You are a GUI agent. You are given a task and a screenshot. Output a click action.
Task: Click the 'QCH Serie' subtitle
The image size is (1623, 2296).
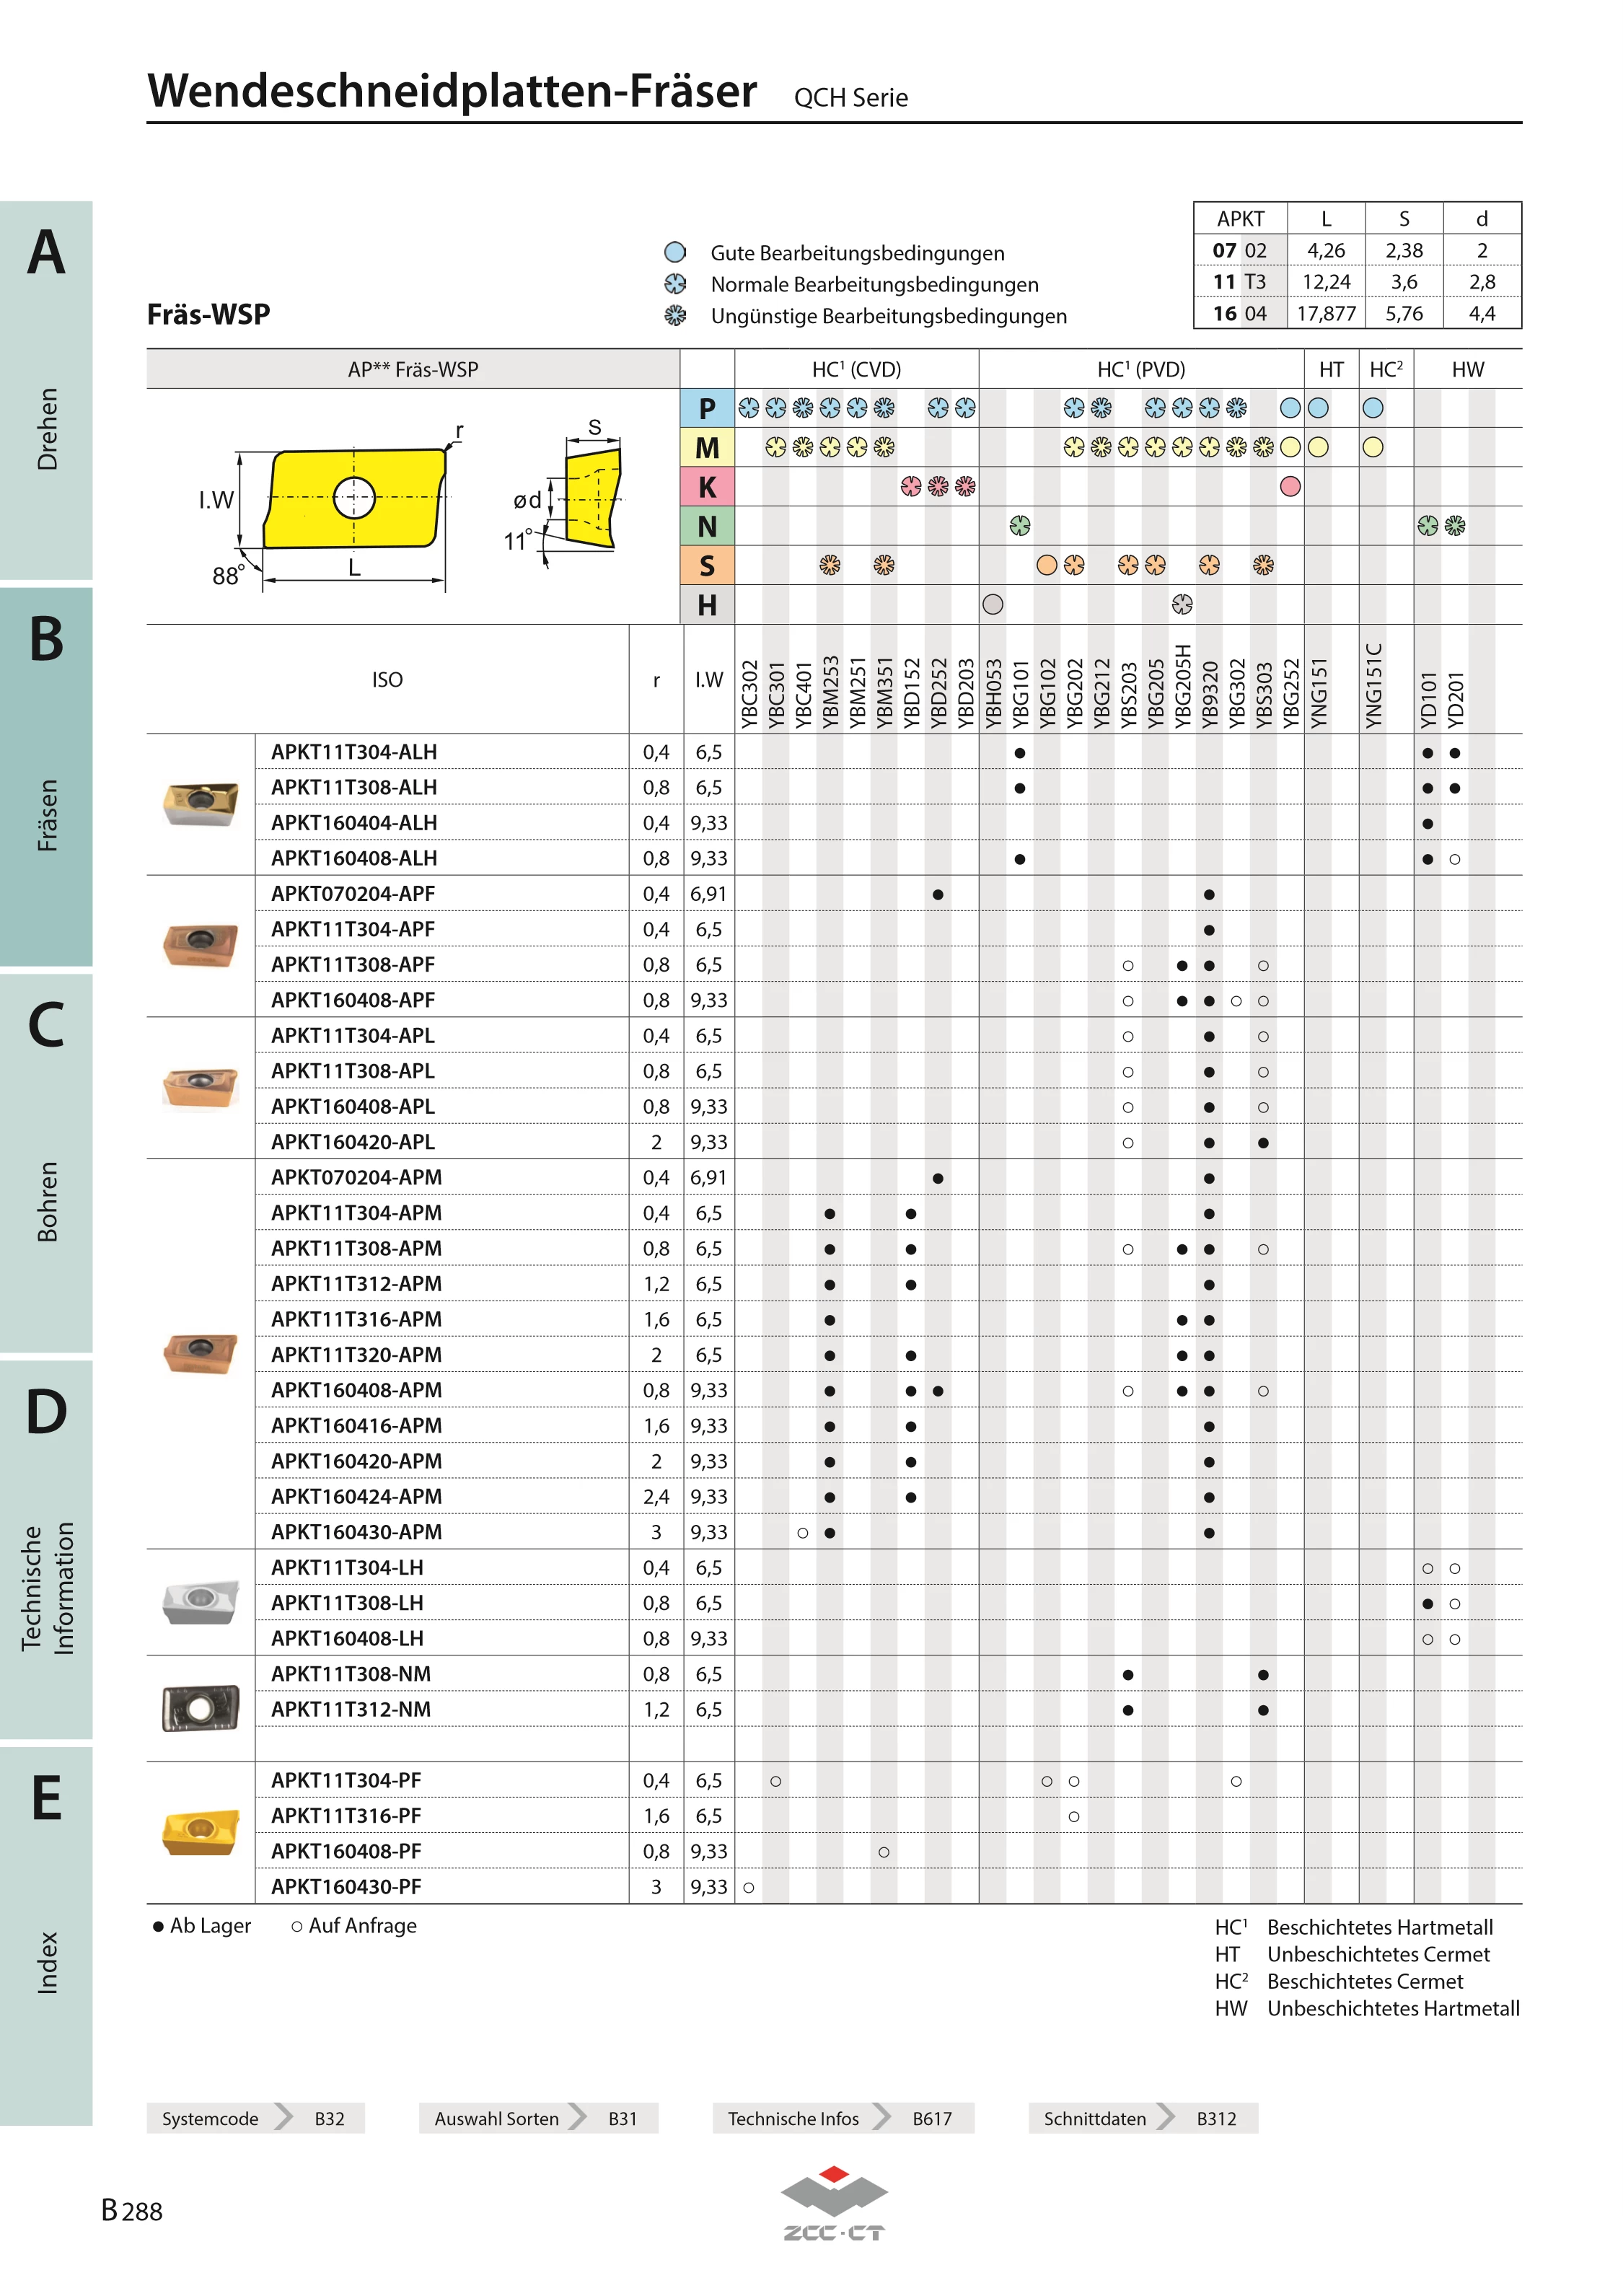click(851, 98)
